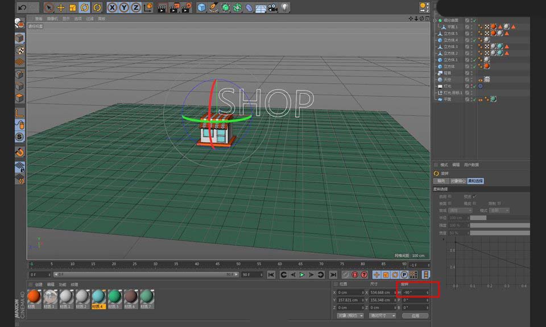The height and width of the screenshot is (327, 546).
Task: Click the render to picture viewer icon
Action: click(173, 7)
